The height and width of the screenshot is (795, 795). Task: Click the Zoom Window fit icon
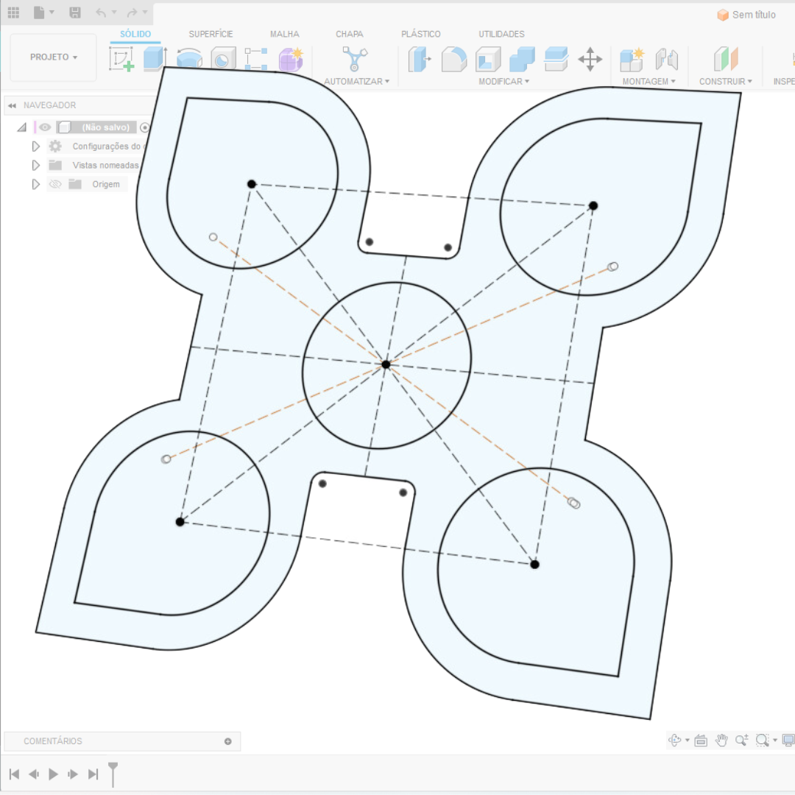[762, 741]
